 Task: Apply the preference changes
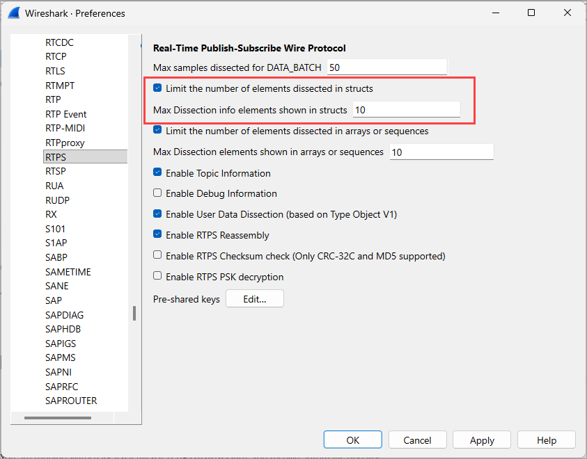tap(482, 440)
